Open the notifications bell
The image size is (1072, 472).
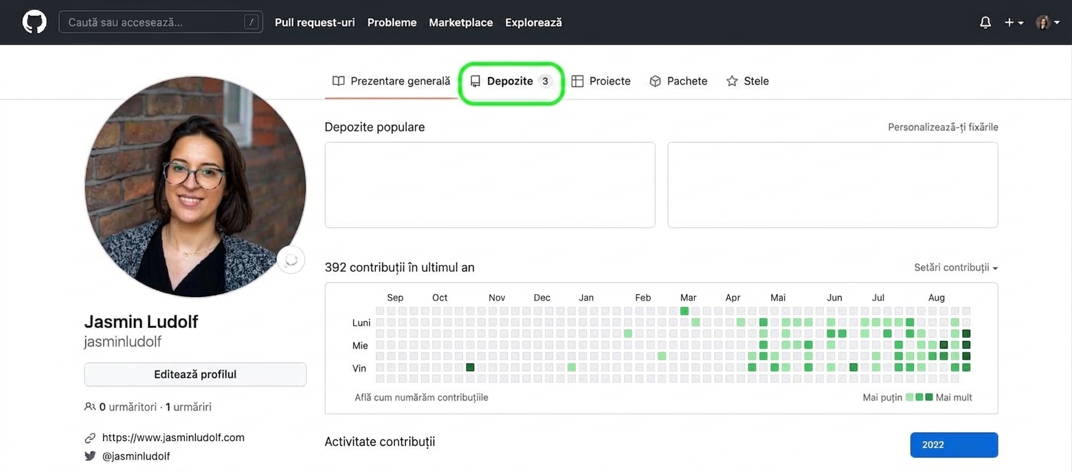(985, 23)
